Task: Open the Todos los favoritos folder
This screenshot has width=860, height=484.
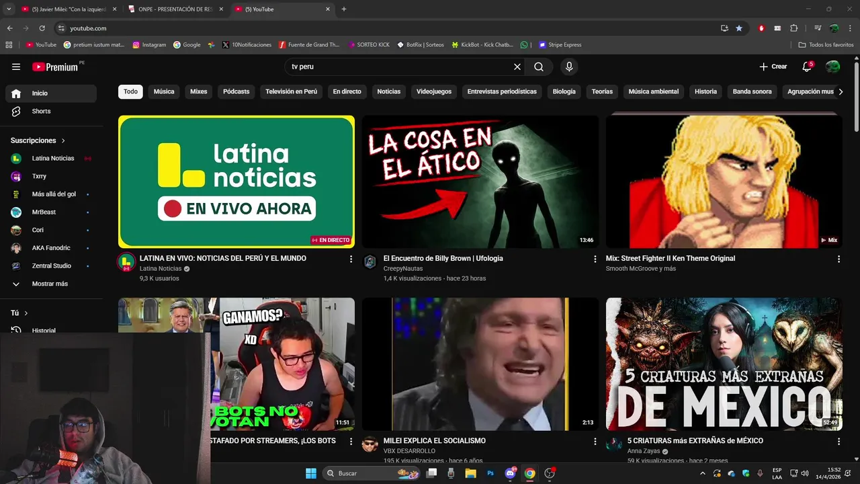Action: [x=826, y=45]
